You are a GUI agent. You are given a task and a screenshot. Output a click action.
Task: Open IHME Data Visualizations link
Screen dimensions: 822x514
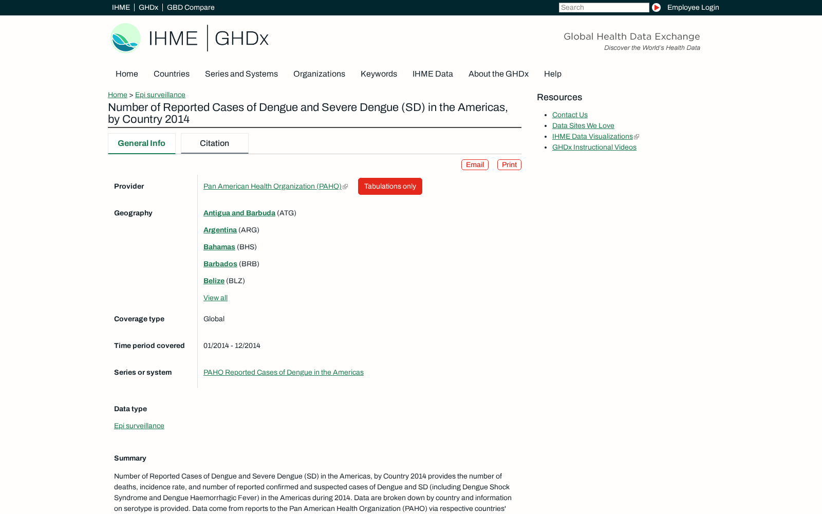592,136
